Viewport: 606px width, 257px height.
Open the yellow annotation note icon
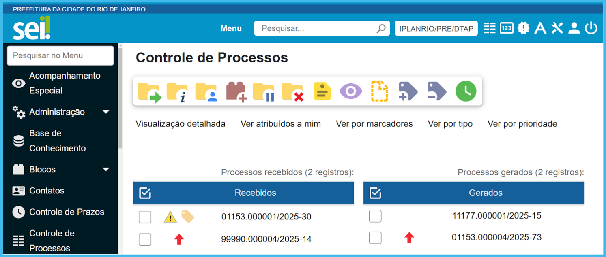click(322, 91)
